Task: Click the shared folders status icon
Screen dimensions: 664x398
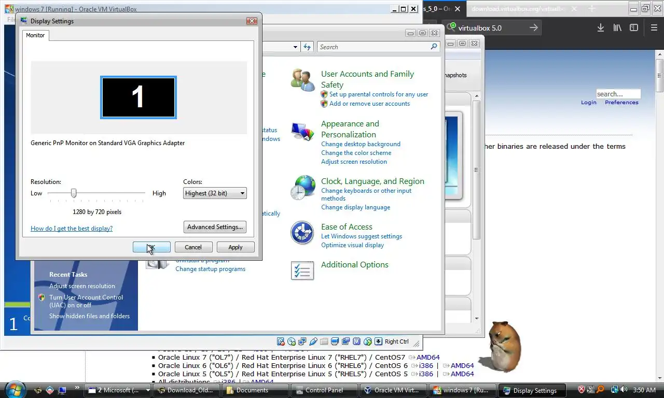Action: pos(324,342)
